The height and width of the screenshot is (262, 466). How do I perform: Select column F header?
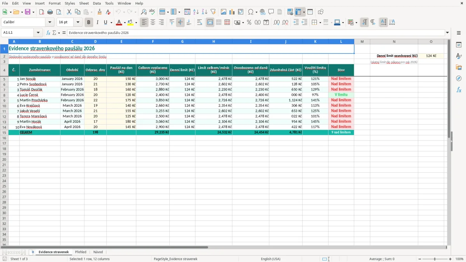pos(153,42)
